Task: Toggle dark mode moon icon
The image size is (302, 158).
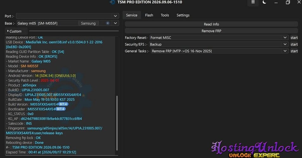Action: [264, 2]
